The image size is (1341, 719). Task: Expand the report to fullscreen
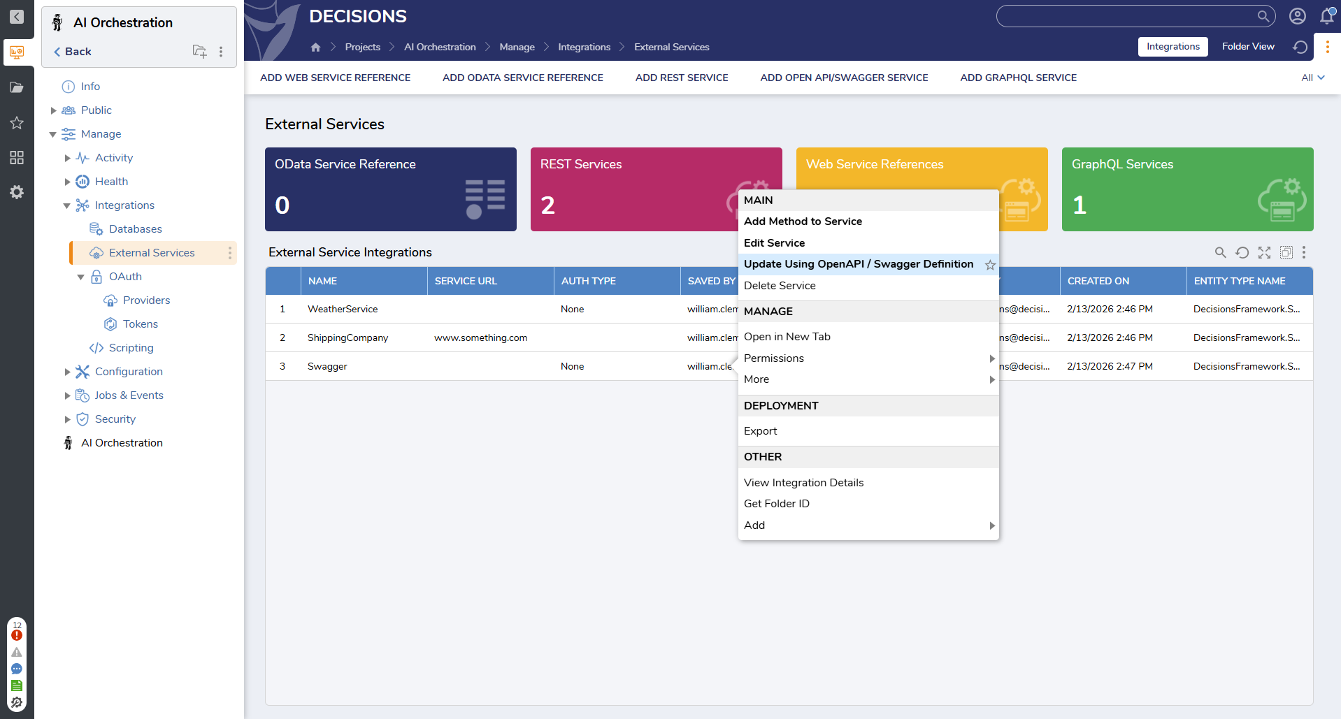(x=1264, y=252)
